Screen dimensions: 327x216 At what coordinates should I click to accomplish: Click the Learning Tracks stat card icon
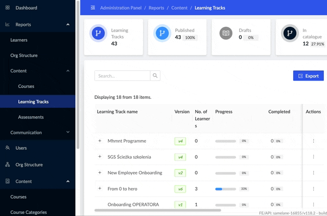[x=98, y=34]
